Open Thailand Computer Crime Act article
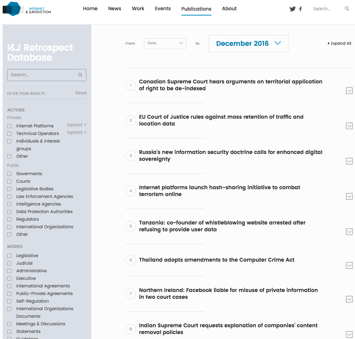 [x=217, y=260]
